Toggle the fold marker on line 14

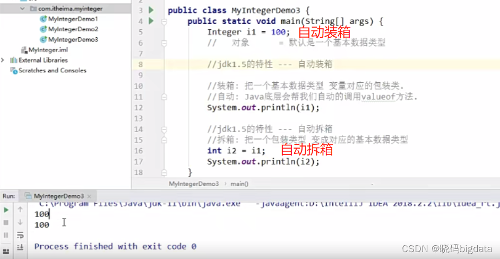164,129
